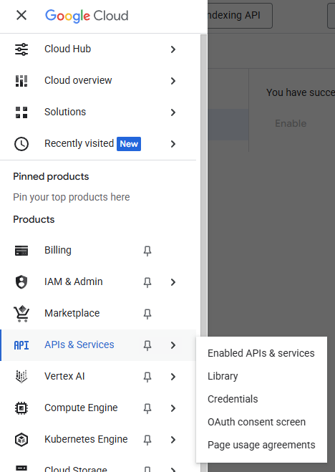
Task: Open Page usage agreements
Action: (261, 445)
